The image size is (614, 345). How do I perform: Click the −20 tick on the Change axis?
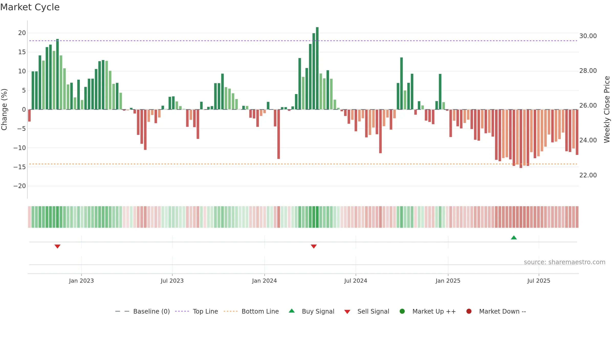[x=20, y=186]
